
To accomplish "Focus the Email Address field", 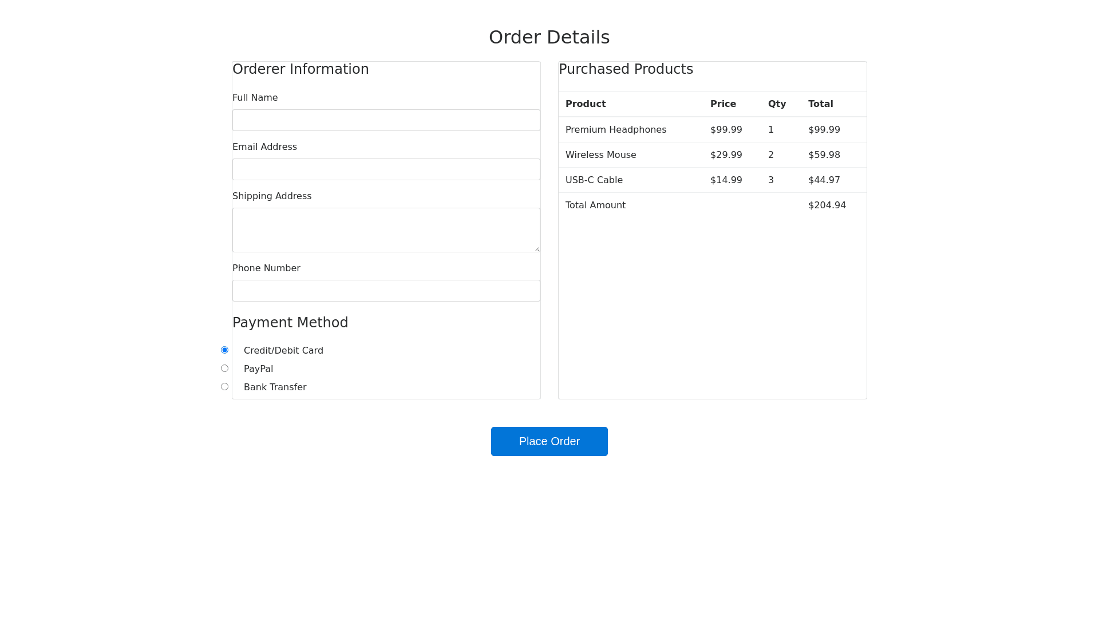I will pyautogui.click(x=386, y=169).
